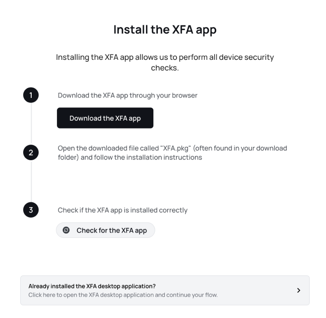Click the word 'checks.' under the title
The image size is (326, 318).
point(165,68)
